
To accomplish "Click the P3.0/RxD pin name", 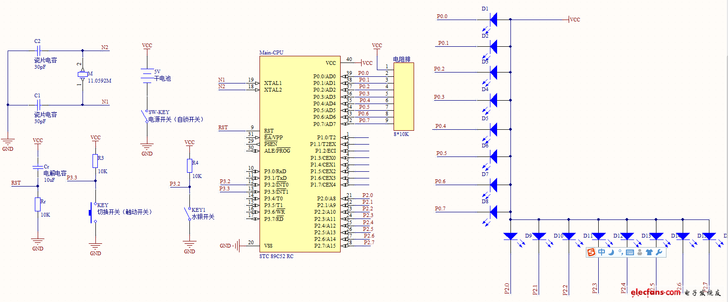I will [x=275, y=171].
